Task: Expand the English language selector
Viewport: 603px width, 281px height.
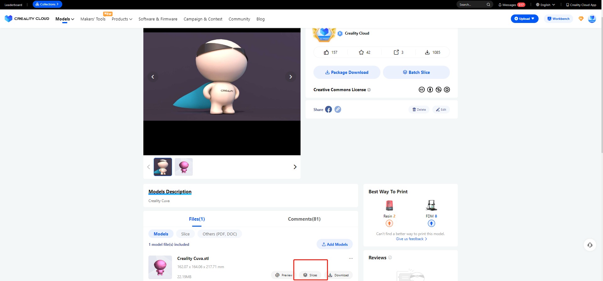Action: point(545,5)
